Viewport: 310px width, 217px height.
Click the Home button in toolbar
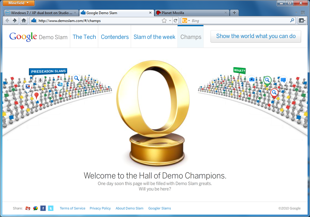[24, 20]
